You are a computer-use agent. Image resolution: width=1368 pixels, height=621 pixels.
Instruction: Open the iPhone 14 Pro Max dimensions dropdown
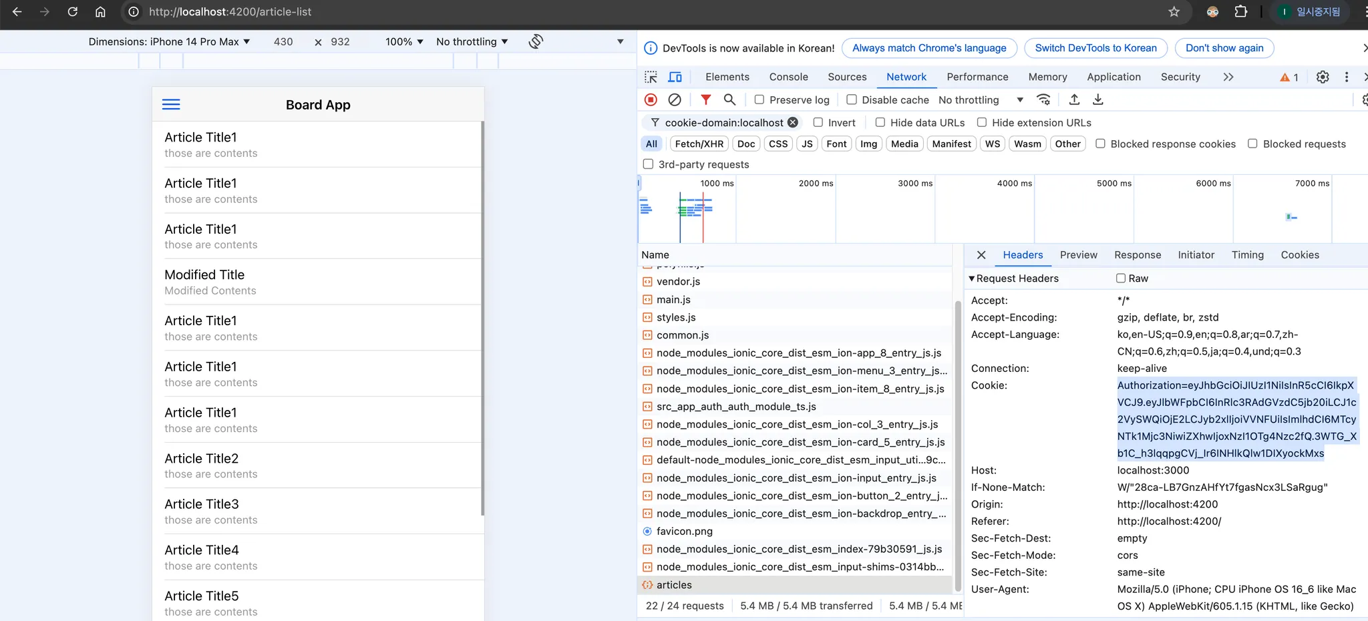click(x=169, y=41)
